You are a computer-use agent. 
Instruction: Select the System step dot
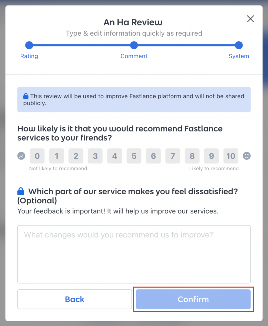pos(239,45)
